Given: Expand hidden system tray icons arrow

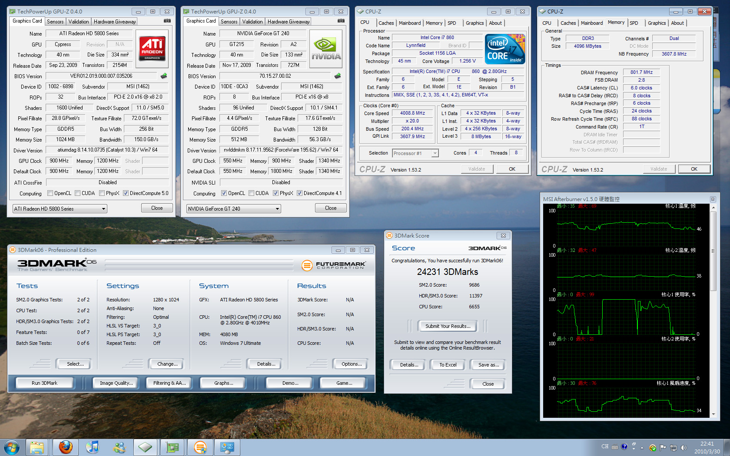Looking at the screenshot, I should point(642,447).
